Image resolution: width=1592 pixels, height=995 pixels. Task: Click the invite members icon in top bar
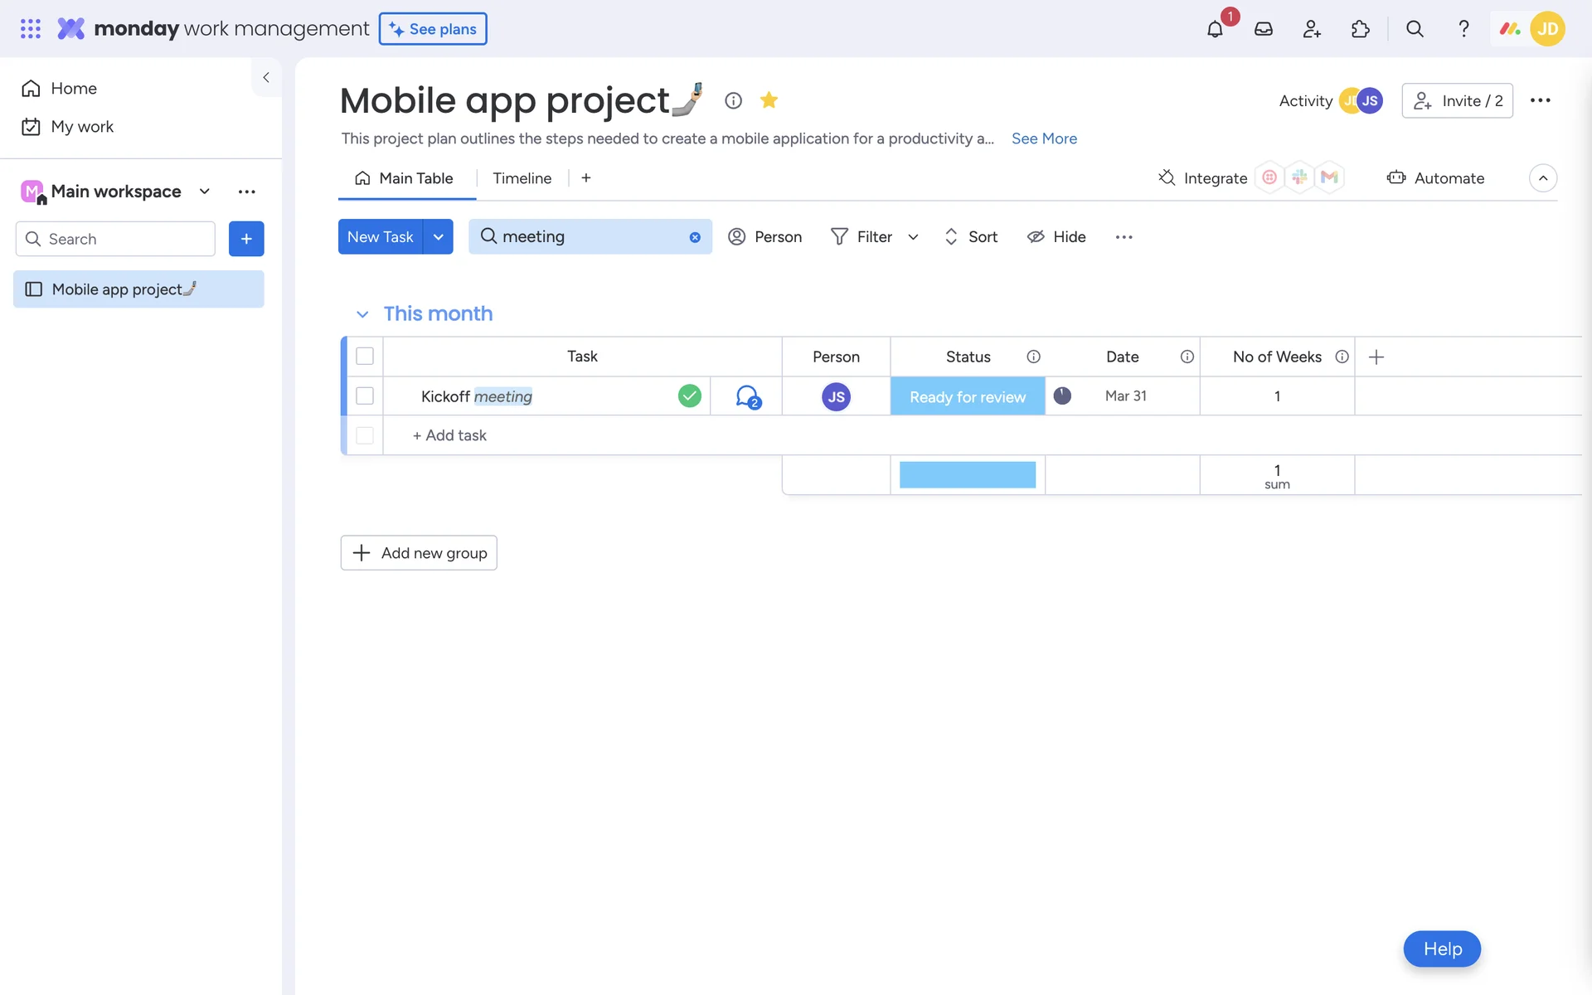click(1312, 29)
